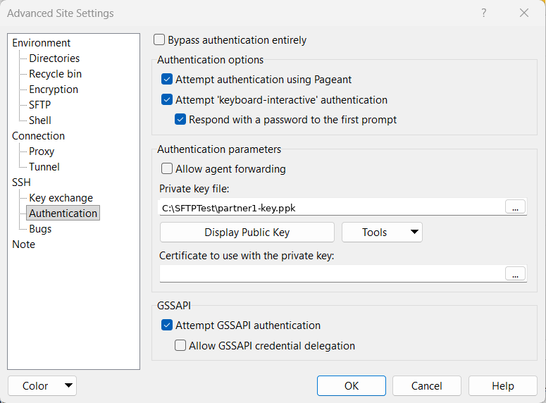
Task: Check Allow GSSAPI credential delegation
Action: 180,345
